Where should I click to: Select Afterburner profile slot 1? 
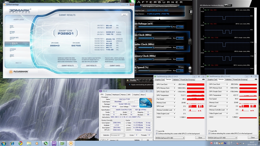click(x=138, y=80)
